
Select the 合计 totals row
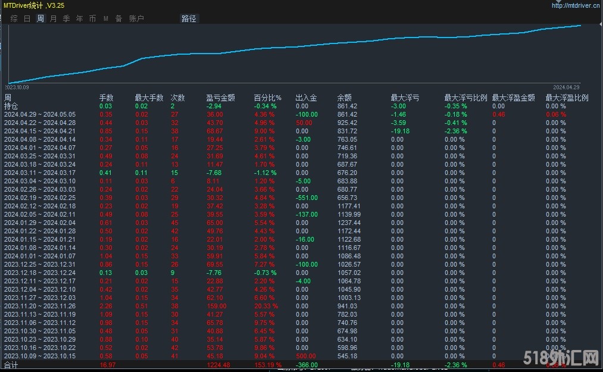click(11, 365)
